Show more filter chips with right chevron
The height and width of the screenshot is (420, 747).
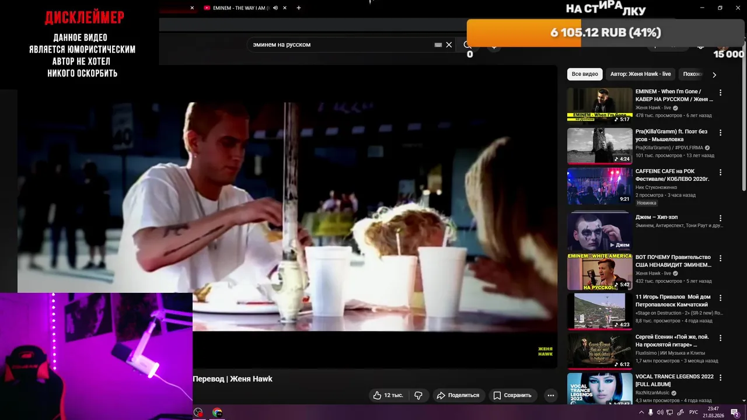[714, 75]
